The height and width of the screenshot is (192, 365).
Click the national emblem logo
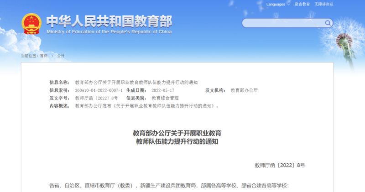pyautogui.click(x=31, y=24)
